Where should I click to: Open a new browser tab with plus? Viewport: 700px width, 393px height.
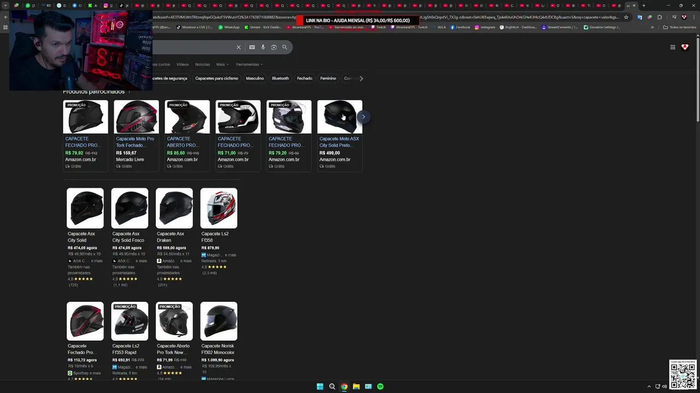[x=644, y=5]
